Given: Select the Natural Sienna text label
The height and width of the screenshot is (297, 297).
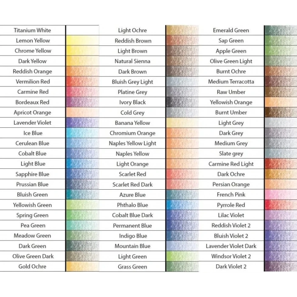Looking at the screenshot, I should (x=132, y=61).
